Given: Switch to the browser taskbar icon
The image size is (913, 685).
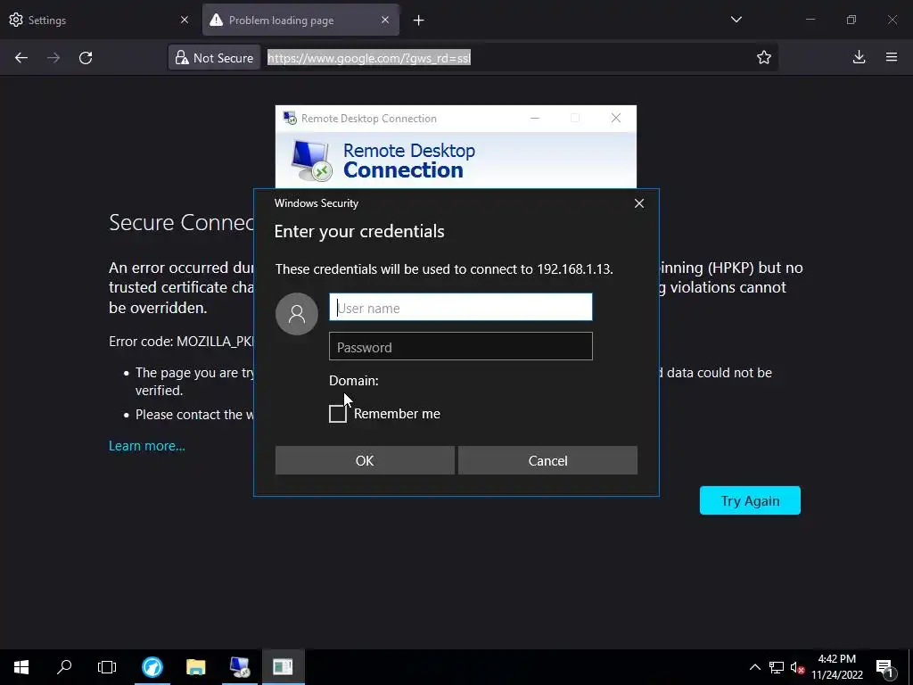Looking at the screenshot, I should 152,667.
